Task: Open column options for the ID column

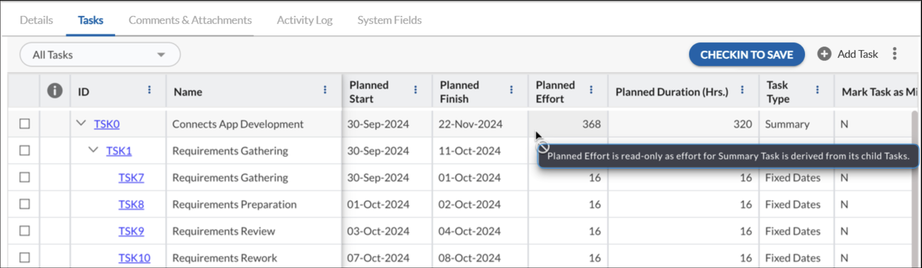Action: (x=149, y=90)
